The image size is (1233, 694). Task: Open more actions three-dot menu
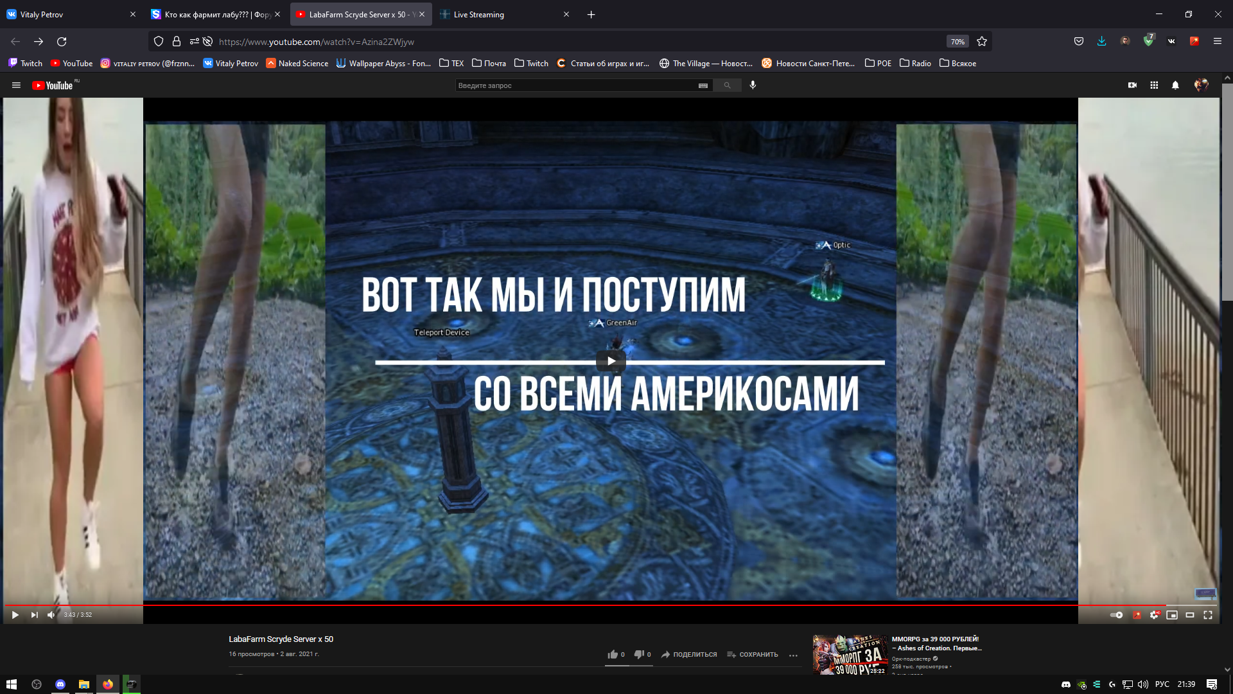(x=793, y=655)
